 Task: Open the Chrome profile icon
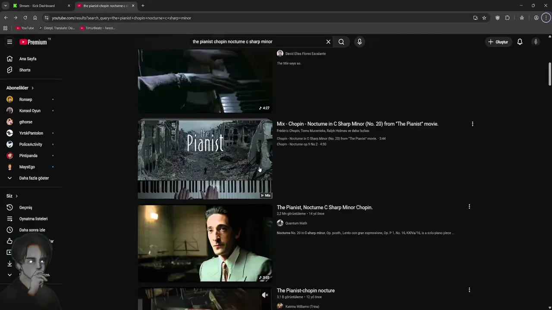[x=536, y=18]
